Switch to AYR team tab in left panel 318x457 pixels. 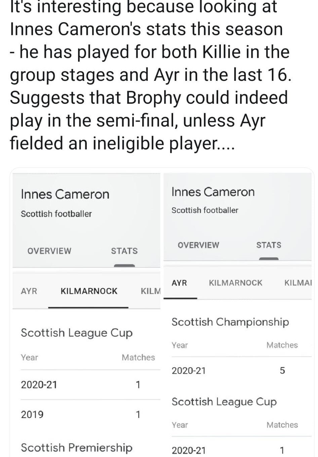(x=29, y=291)
